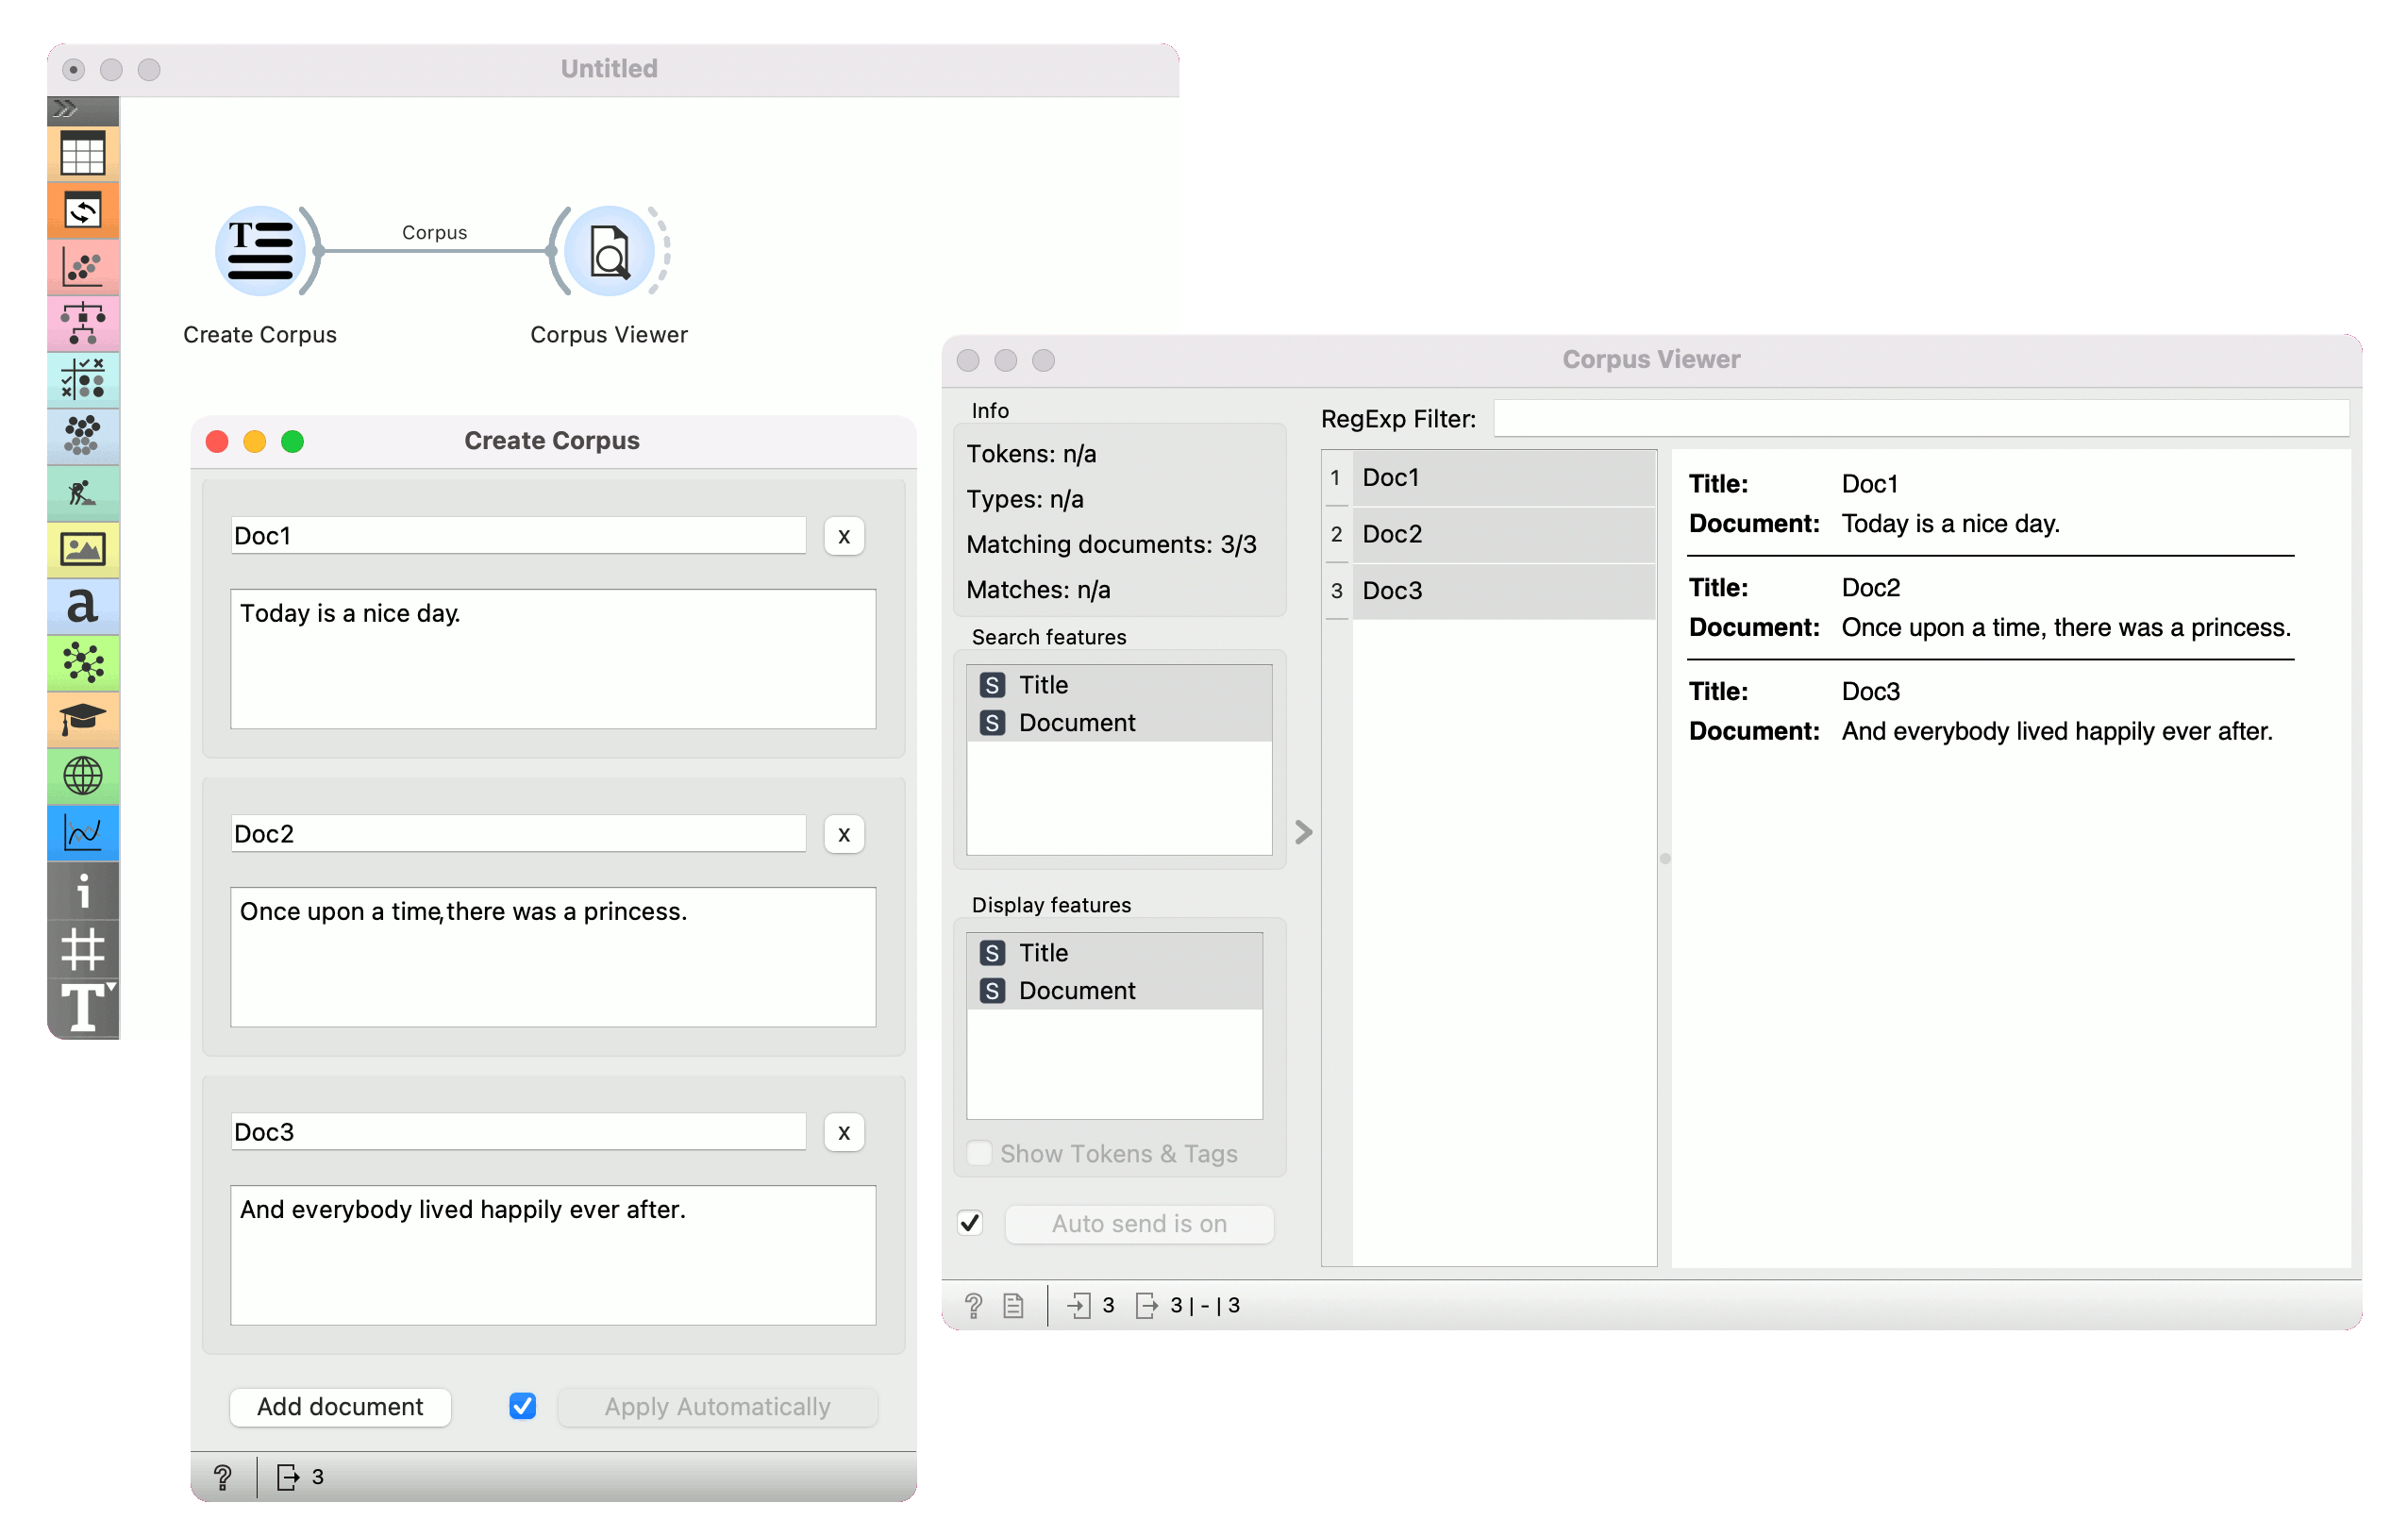
Task: Open the green digging-figure category icon
Action: click(x=83, y=493)
